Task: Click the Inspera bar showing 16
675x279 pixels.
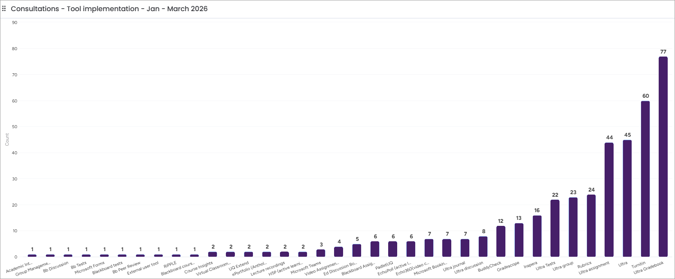Action: (x=537, y=236)
